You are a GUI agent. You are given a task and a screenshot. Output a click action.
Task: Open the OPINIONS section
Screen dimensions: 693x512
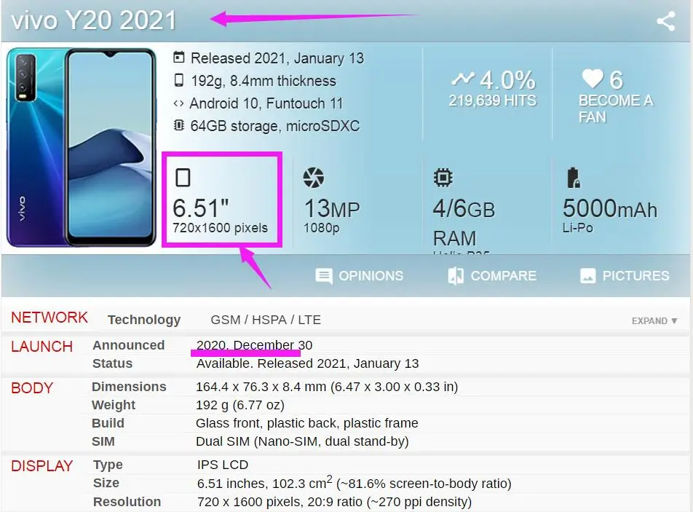coord(360,276)
